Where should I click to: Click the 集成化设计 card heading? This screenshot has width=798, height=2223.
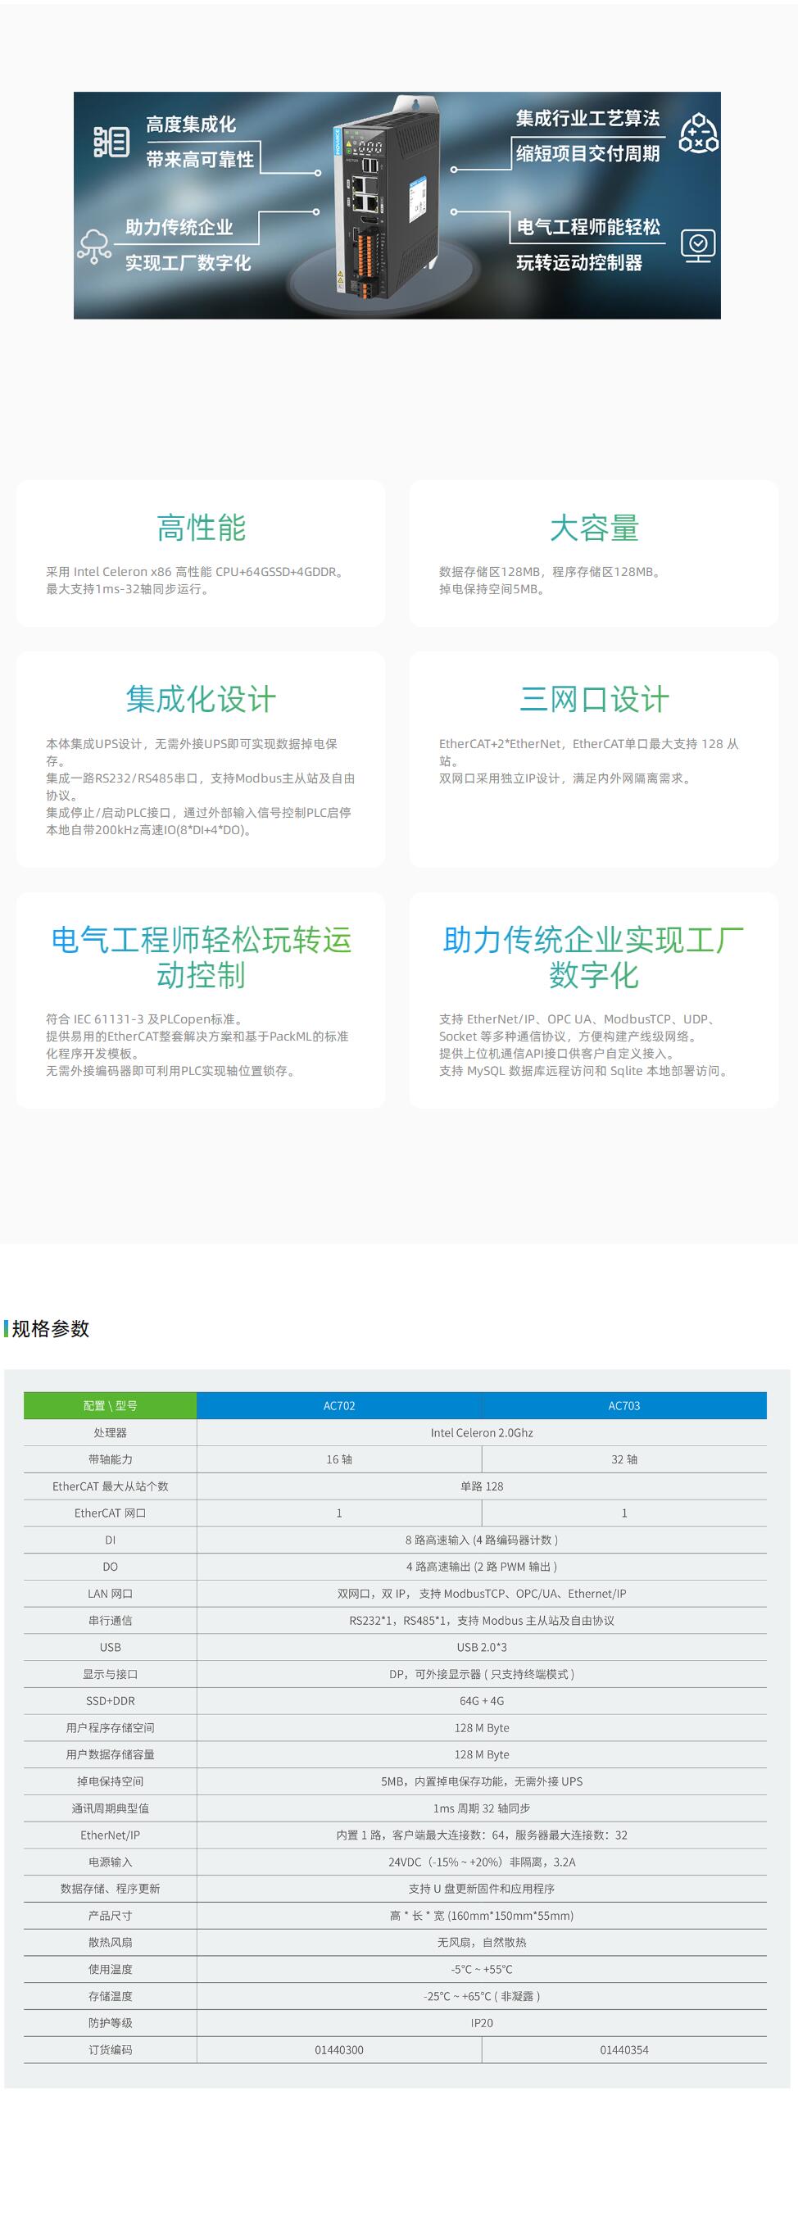pyautogui.click(x=201, y=699)
